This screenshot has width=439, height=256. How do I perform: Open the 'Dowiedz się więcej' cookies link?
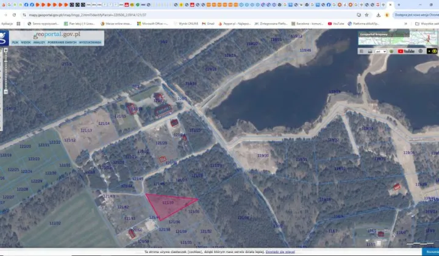(x=280, y=252)
